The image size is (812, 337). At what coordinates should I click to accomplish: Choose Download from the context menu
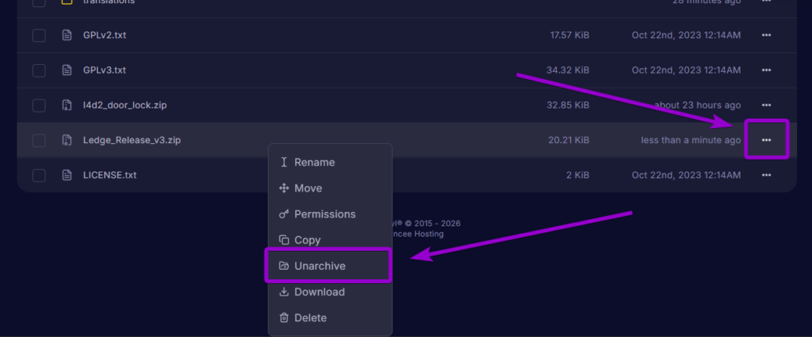pyautogui.click(x=330, y=292)
